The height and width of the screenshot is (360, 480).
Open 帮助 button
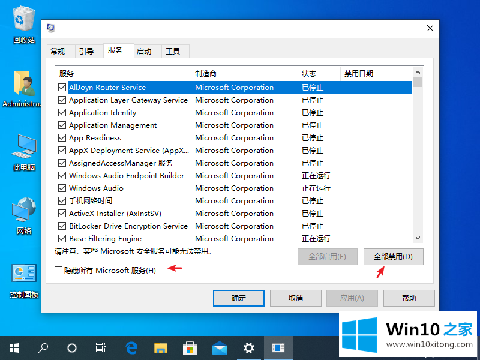(x=409, y=298)
